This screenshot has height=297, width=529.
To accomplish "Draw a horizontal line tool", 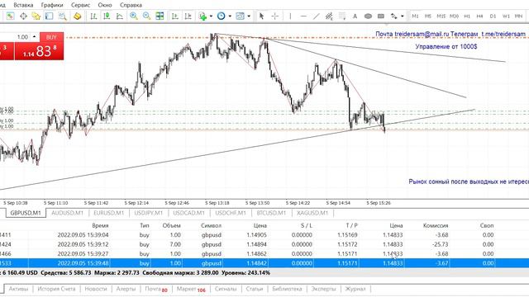I will coord(303,16).
